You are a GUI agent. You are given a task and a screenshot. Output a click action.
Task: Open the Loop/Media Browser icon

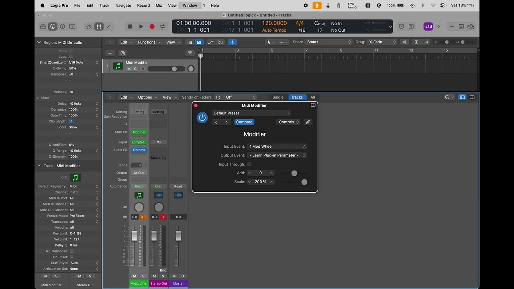pos(471,26)
